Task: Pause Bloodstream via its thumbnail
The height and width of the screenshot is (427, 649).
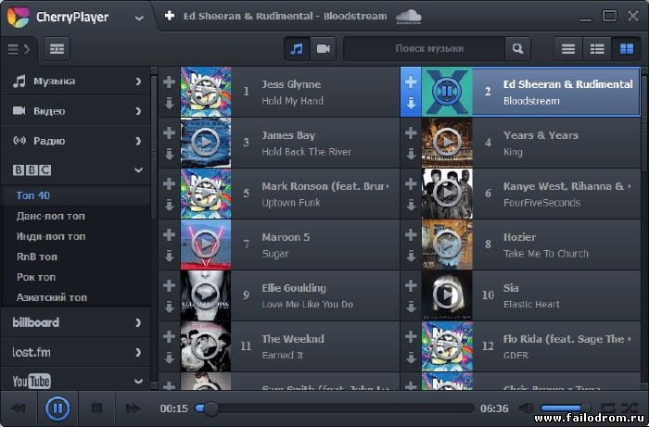Action: (x=446, y=92)
